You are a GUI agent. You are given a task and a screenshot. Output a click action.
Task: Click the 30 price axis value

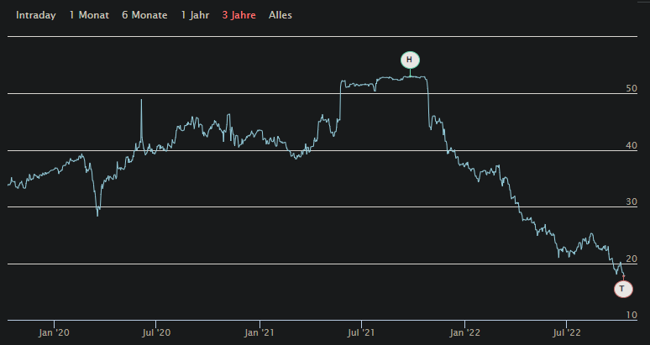(x=632, y=201)
